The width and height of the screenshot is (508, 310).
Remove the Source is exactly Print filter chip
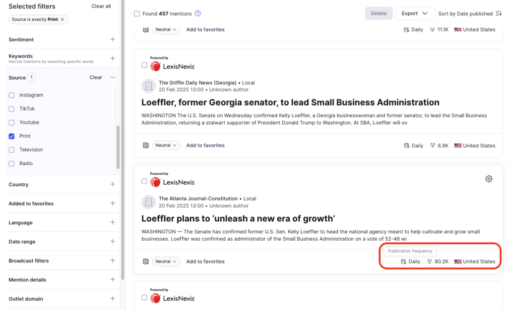point(62,19)
